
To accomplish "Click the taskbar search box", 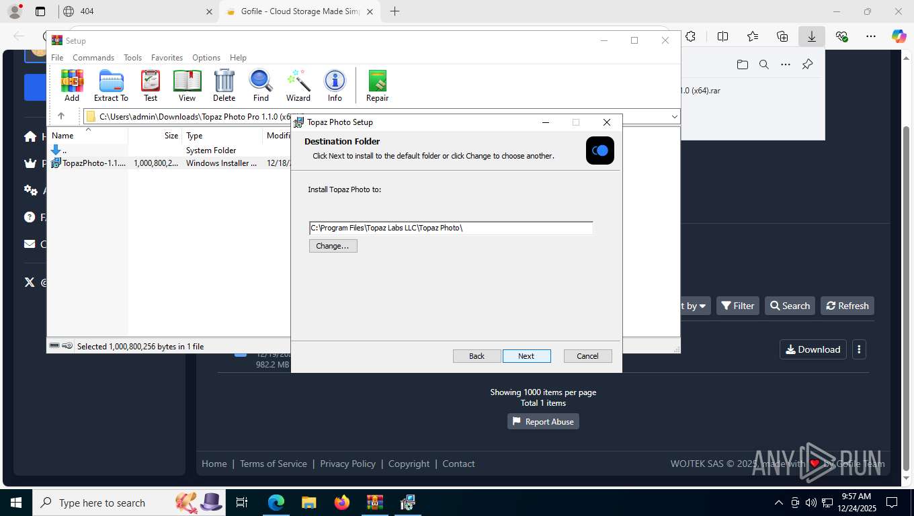I will tap(128, 503).
